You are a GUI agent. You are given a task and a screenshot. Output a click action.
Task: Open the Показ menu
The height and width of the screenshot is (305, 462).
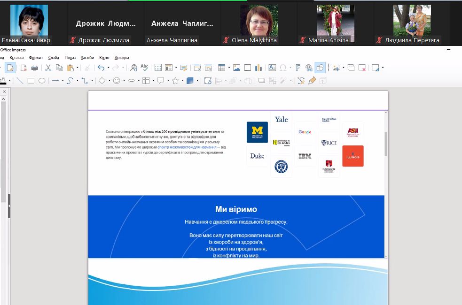click(x=70, y=58)
